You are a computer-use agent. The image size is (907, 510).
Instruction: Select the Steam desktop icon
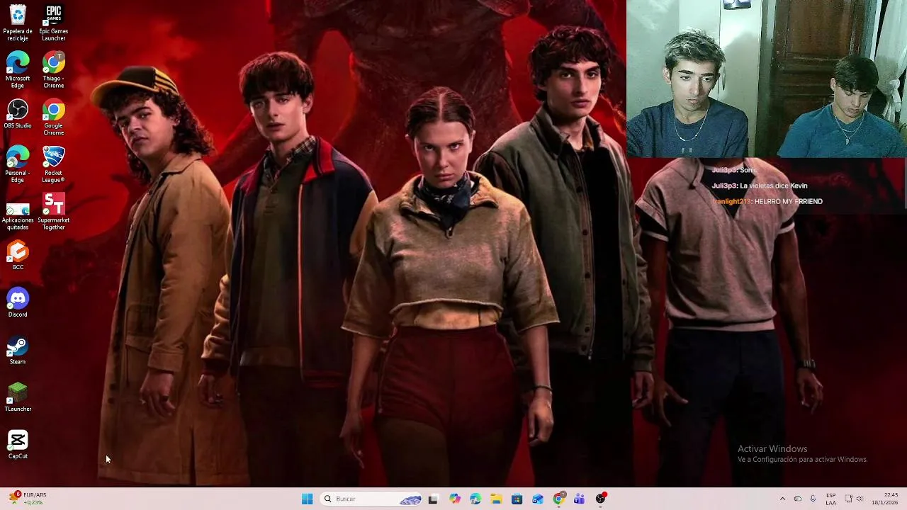tap(18, 350)
